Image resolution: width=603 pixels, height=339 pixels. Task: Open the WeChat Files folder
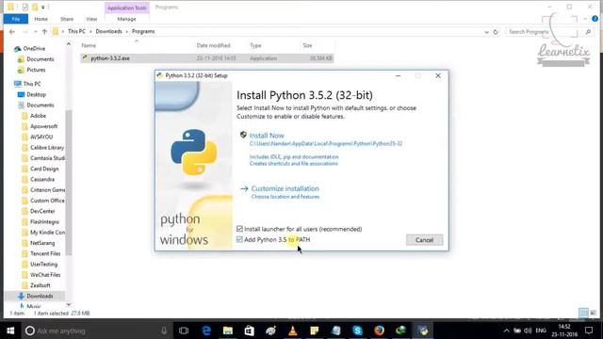point(45,275)
